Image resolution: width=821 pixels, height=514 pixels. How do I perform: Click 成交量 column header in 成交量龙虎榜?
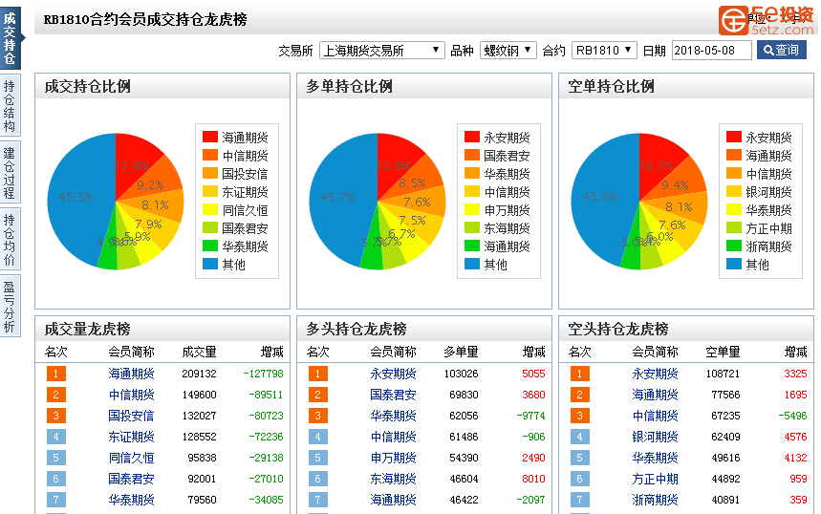(x=199, y=352)
